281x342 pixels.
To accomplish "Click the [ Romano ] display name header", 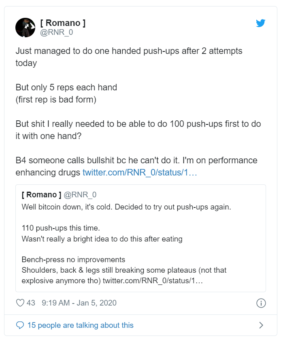I will (x=63, y=23).
